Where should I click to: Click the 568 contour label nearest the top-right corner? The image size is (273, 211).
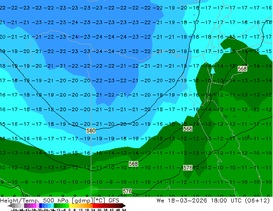click(x=242, y=69)
